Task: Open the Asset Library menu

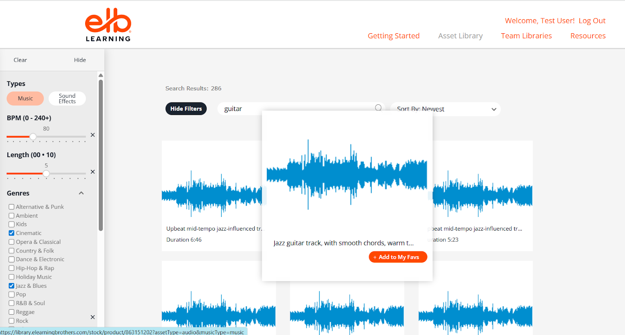Action: [460, 36]
